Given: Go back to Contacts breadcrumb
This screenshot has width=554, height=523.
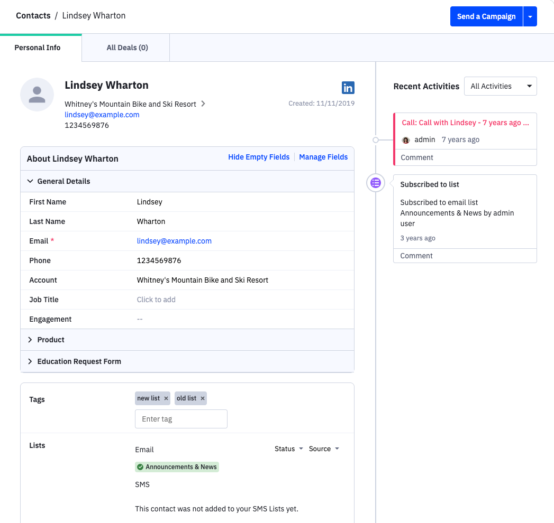Looking at the screenshot, I should (x=33, y=15).
